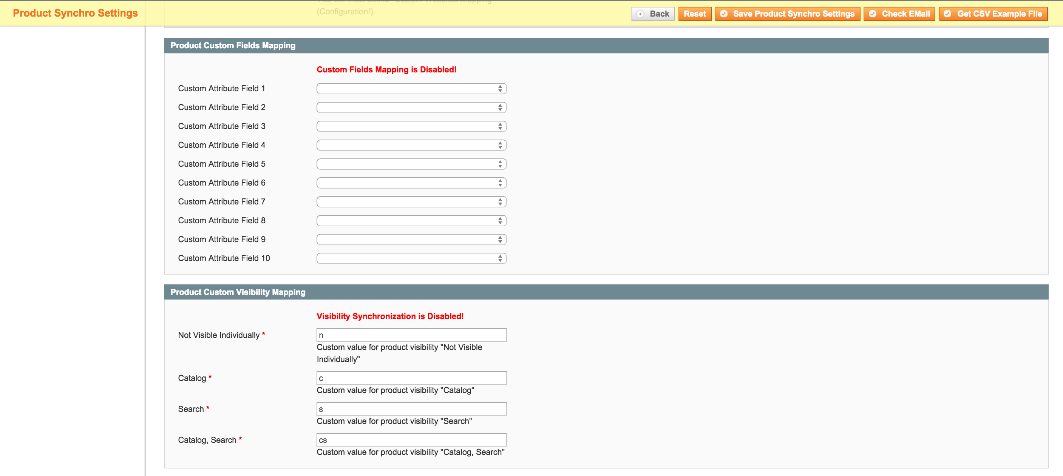The image size is (1063, 476).
Task: Open the Custom Attribute Field 4 dropdown
Action: pos(411,146)
